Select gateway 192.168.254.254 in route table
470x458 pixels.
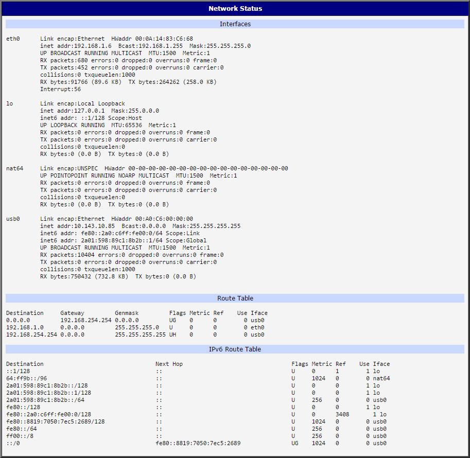point(86,320)
